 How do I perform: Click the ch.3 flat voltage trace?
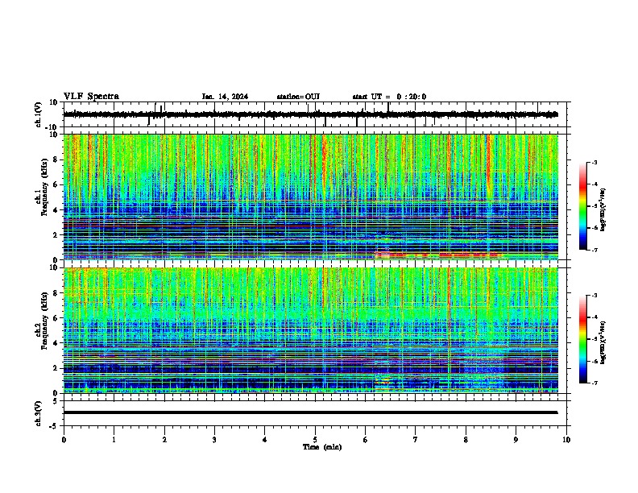(310, 412)
